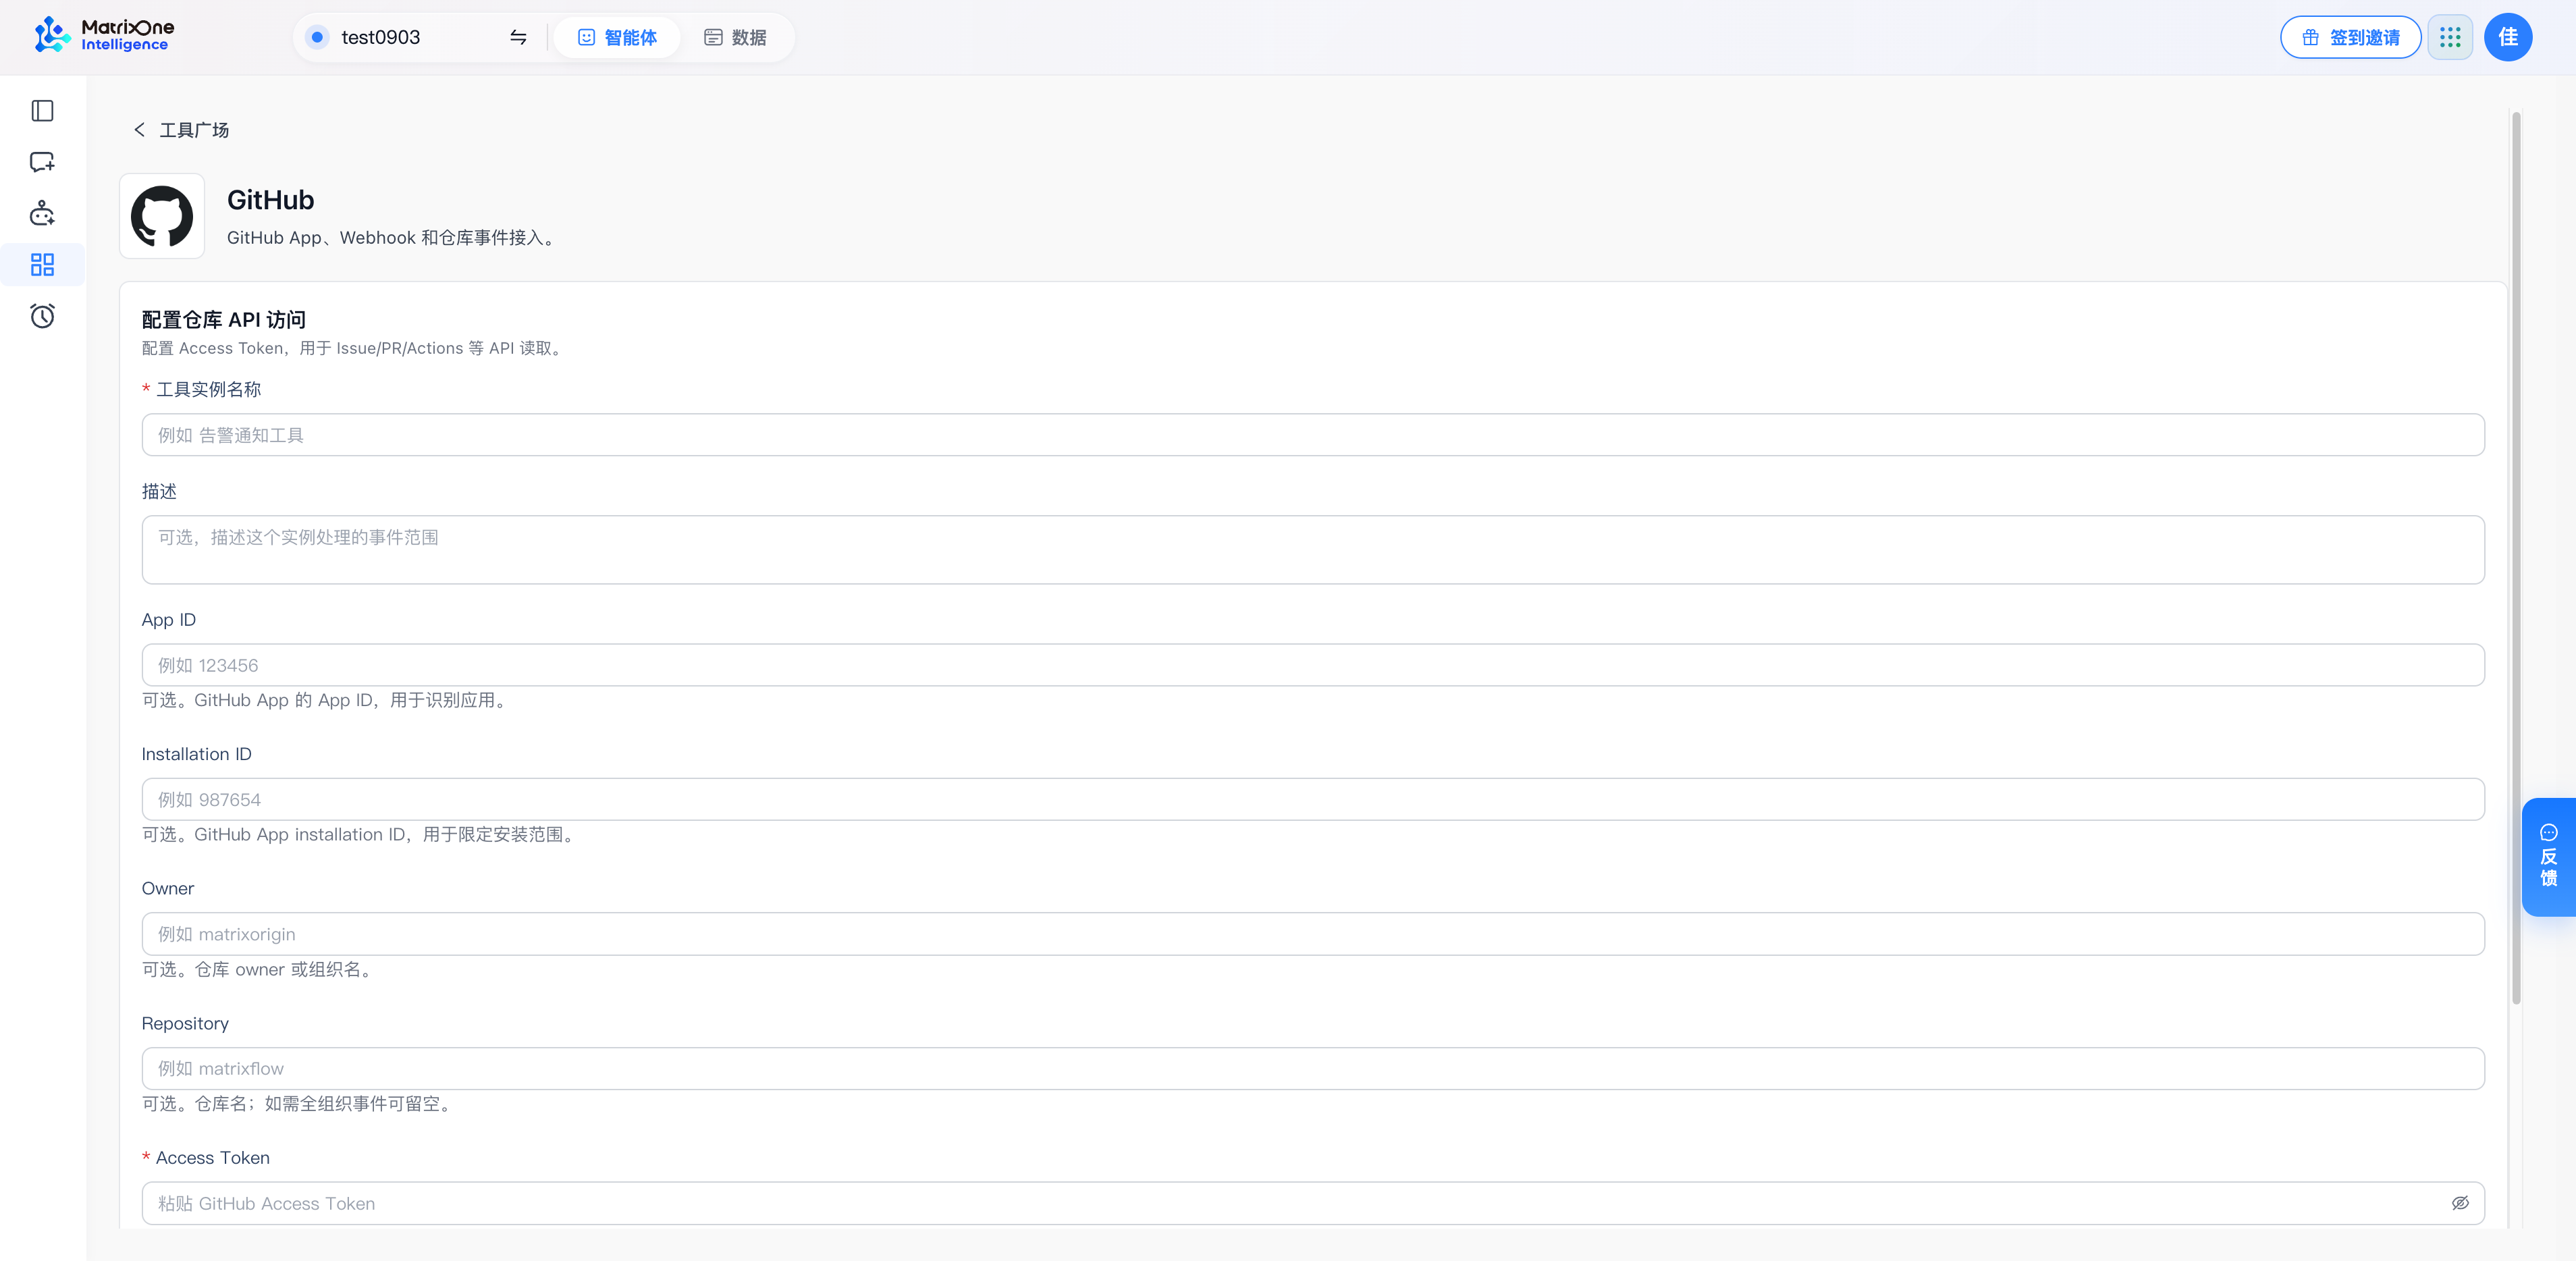Click the Installation ID label
2576x1261 pixels.
coord(196,754)
